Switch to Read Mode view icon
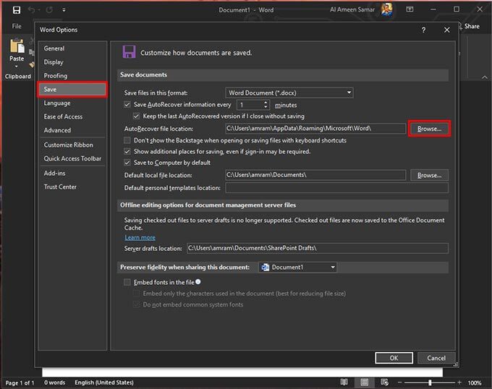The width and height of the screenshot is (492, 389). pyautogui.click(x=344, y=382)
